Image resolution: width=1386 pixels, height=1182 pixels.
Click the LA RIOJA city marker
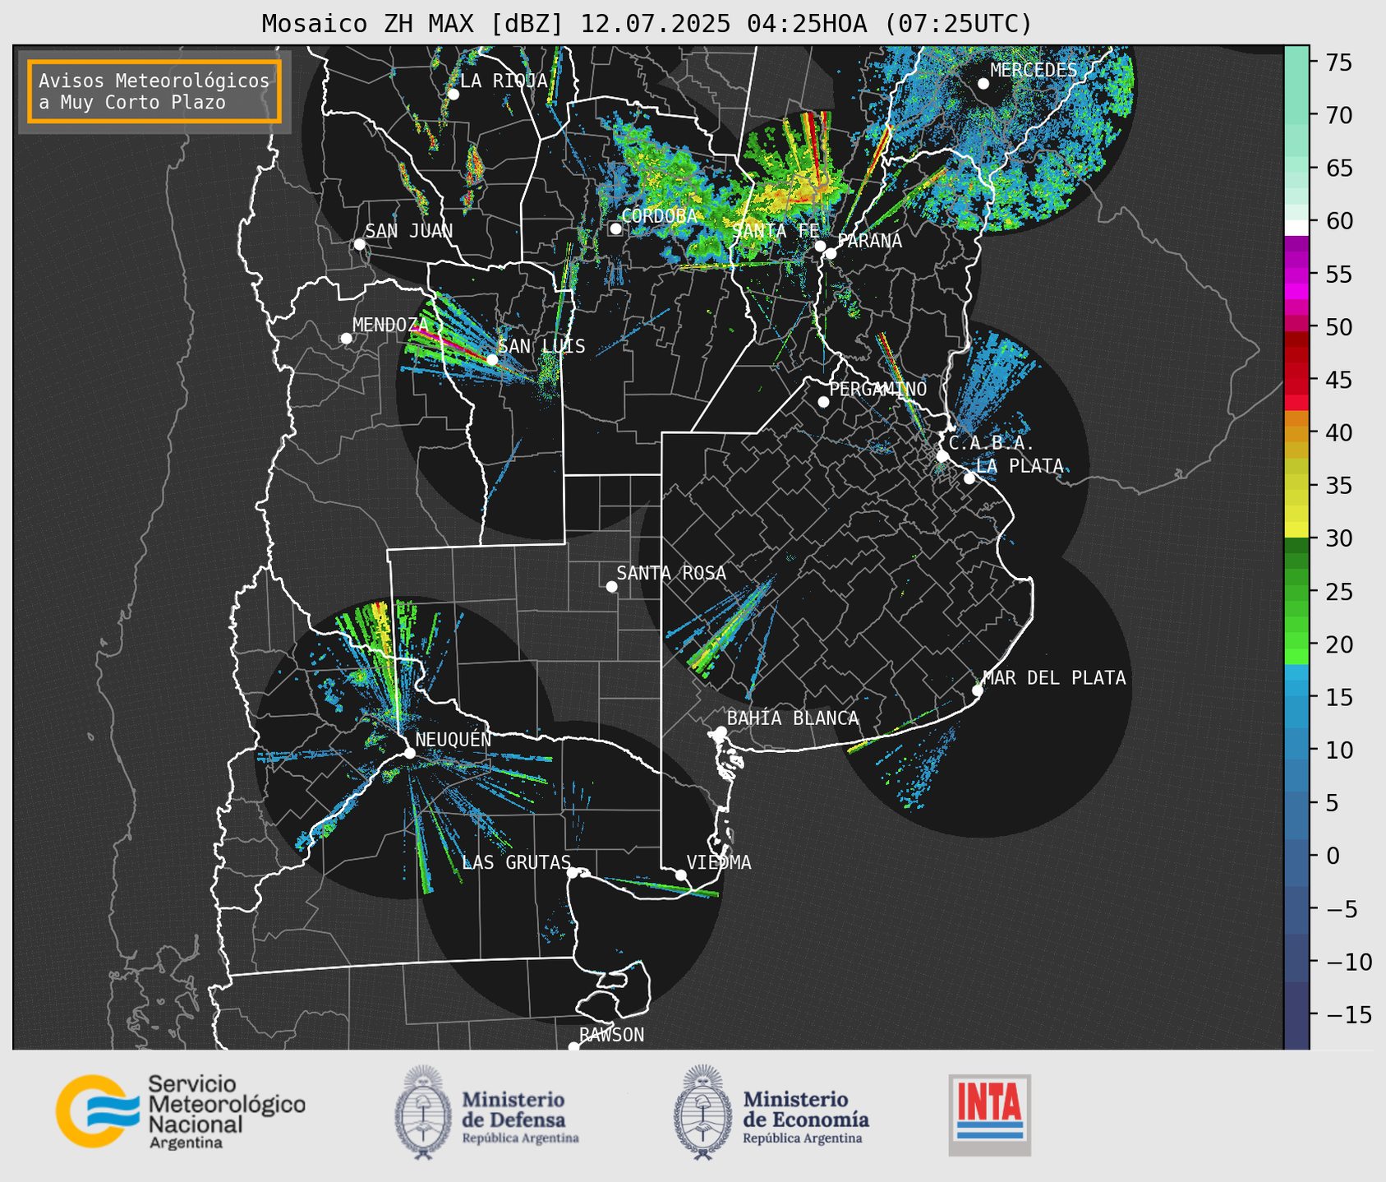coord(453,95)
